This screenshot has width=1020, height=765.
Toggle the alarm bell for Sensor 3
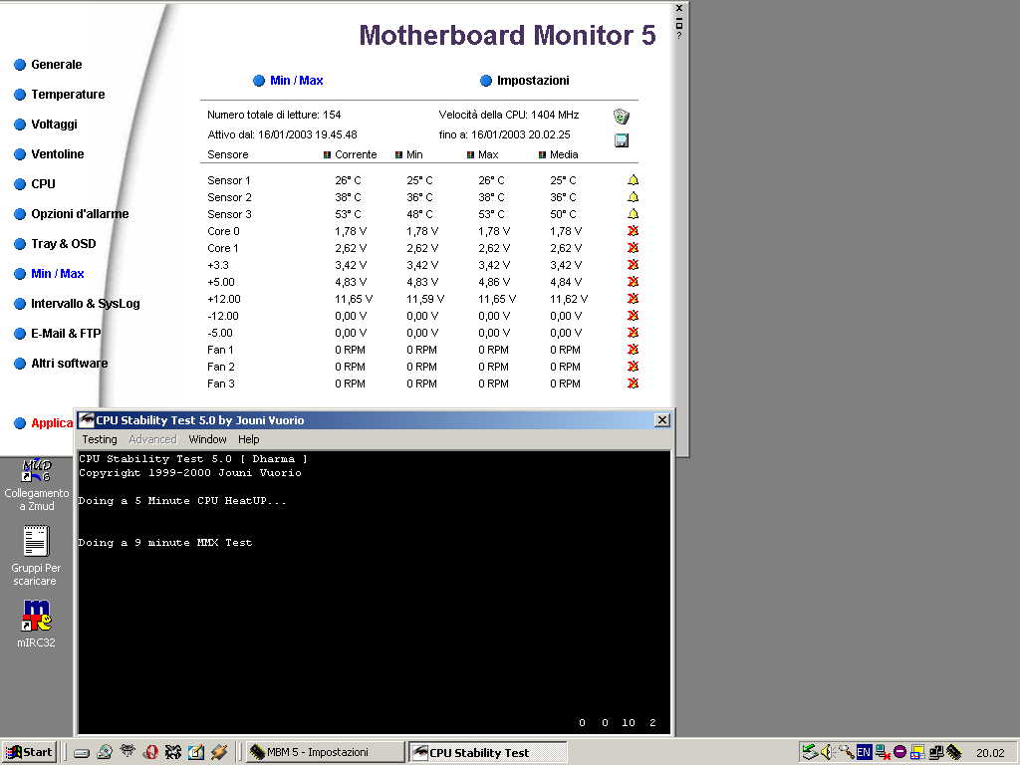(x=633, y=214)
